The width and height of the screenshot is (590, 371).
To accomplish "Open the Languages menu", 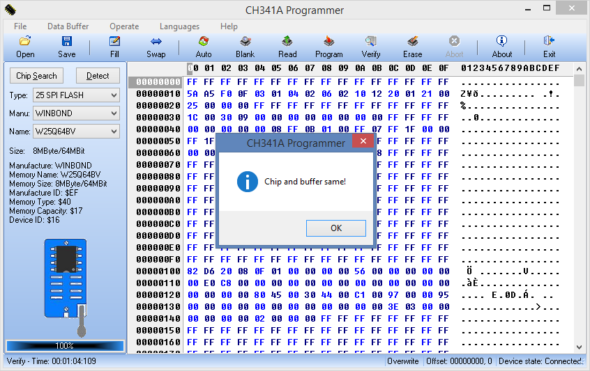I will pos(179,26).
